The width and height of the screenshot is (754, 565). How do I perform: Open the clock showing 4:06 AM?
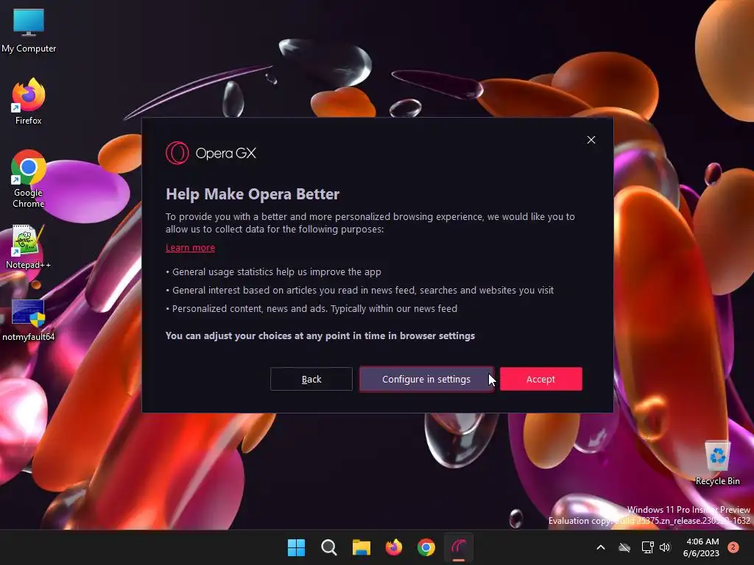coord(701,547)
